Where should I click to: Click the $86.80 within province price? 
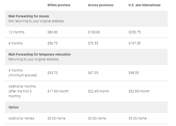52,32
